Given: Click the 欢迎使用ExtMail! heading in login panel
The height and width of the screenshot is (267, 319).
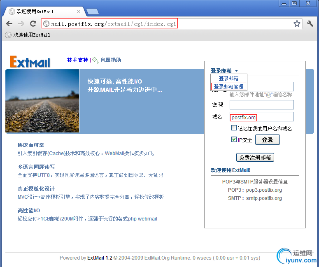Looking at the screenshot, I should point(231,170).
